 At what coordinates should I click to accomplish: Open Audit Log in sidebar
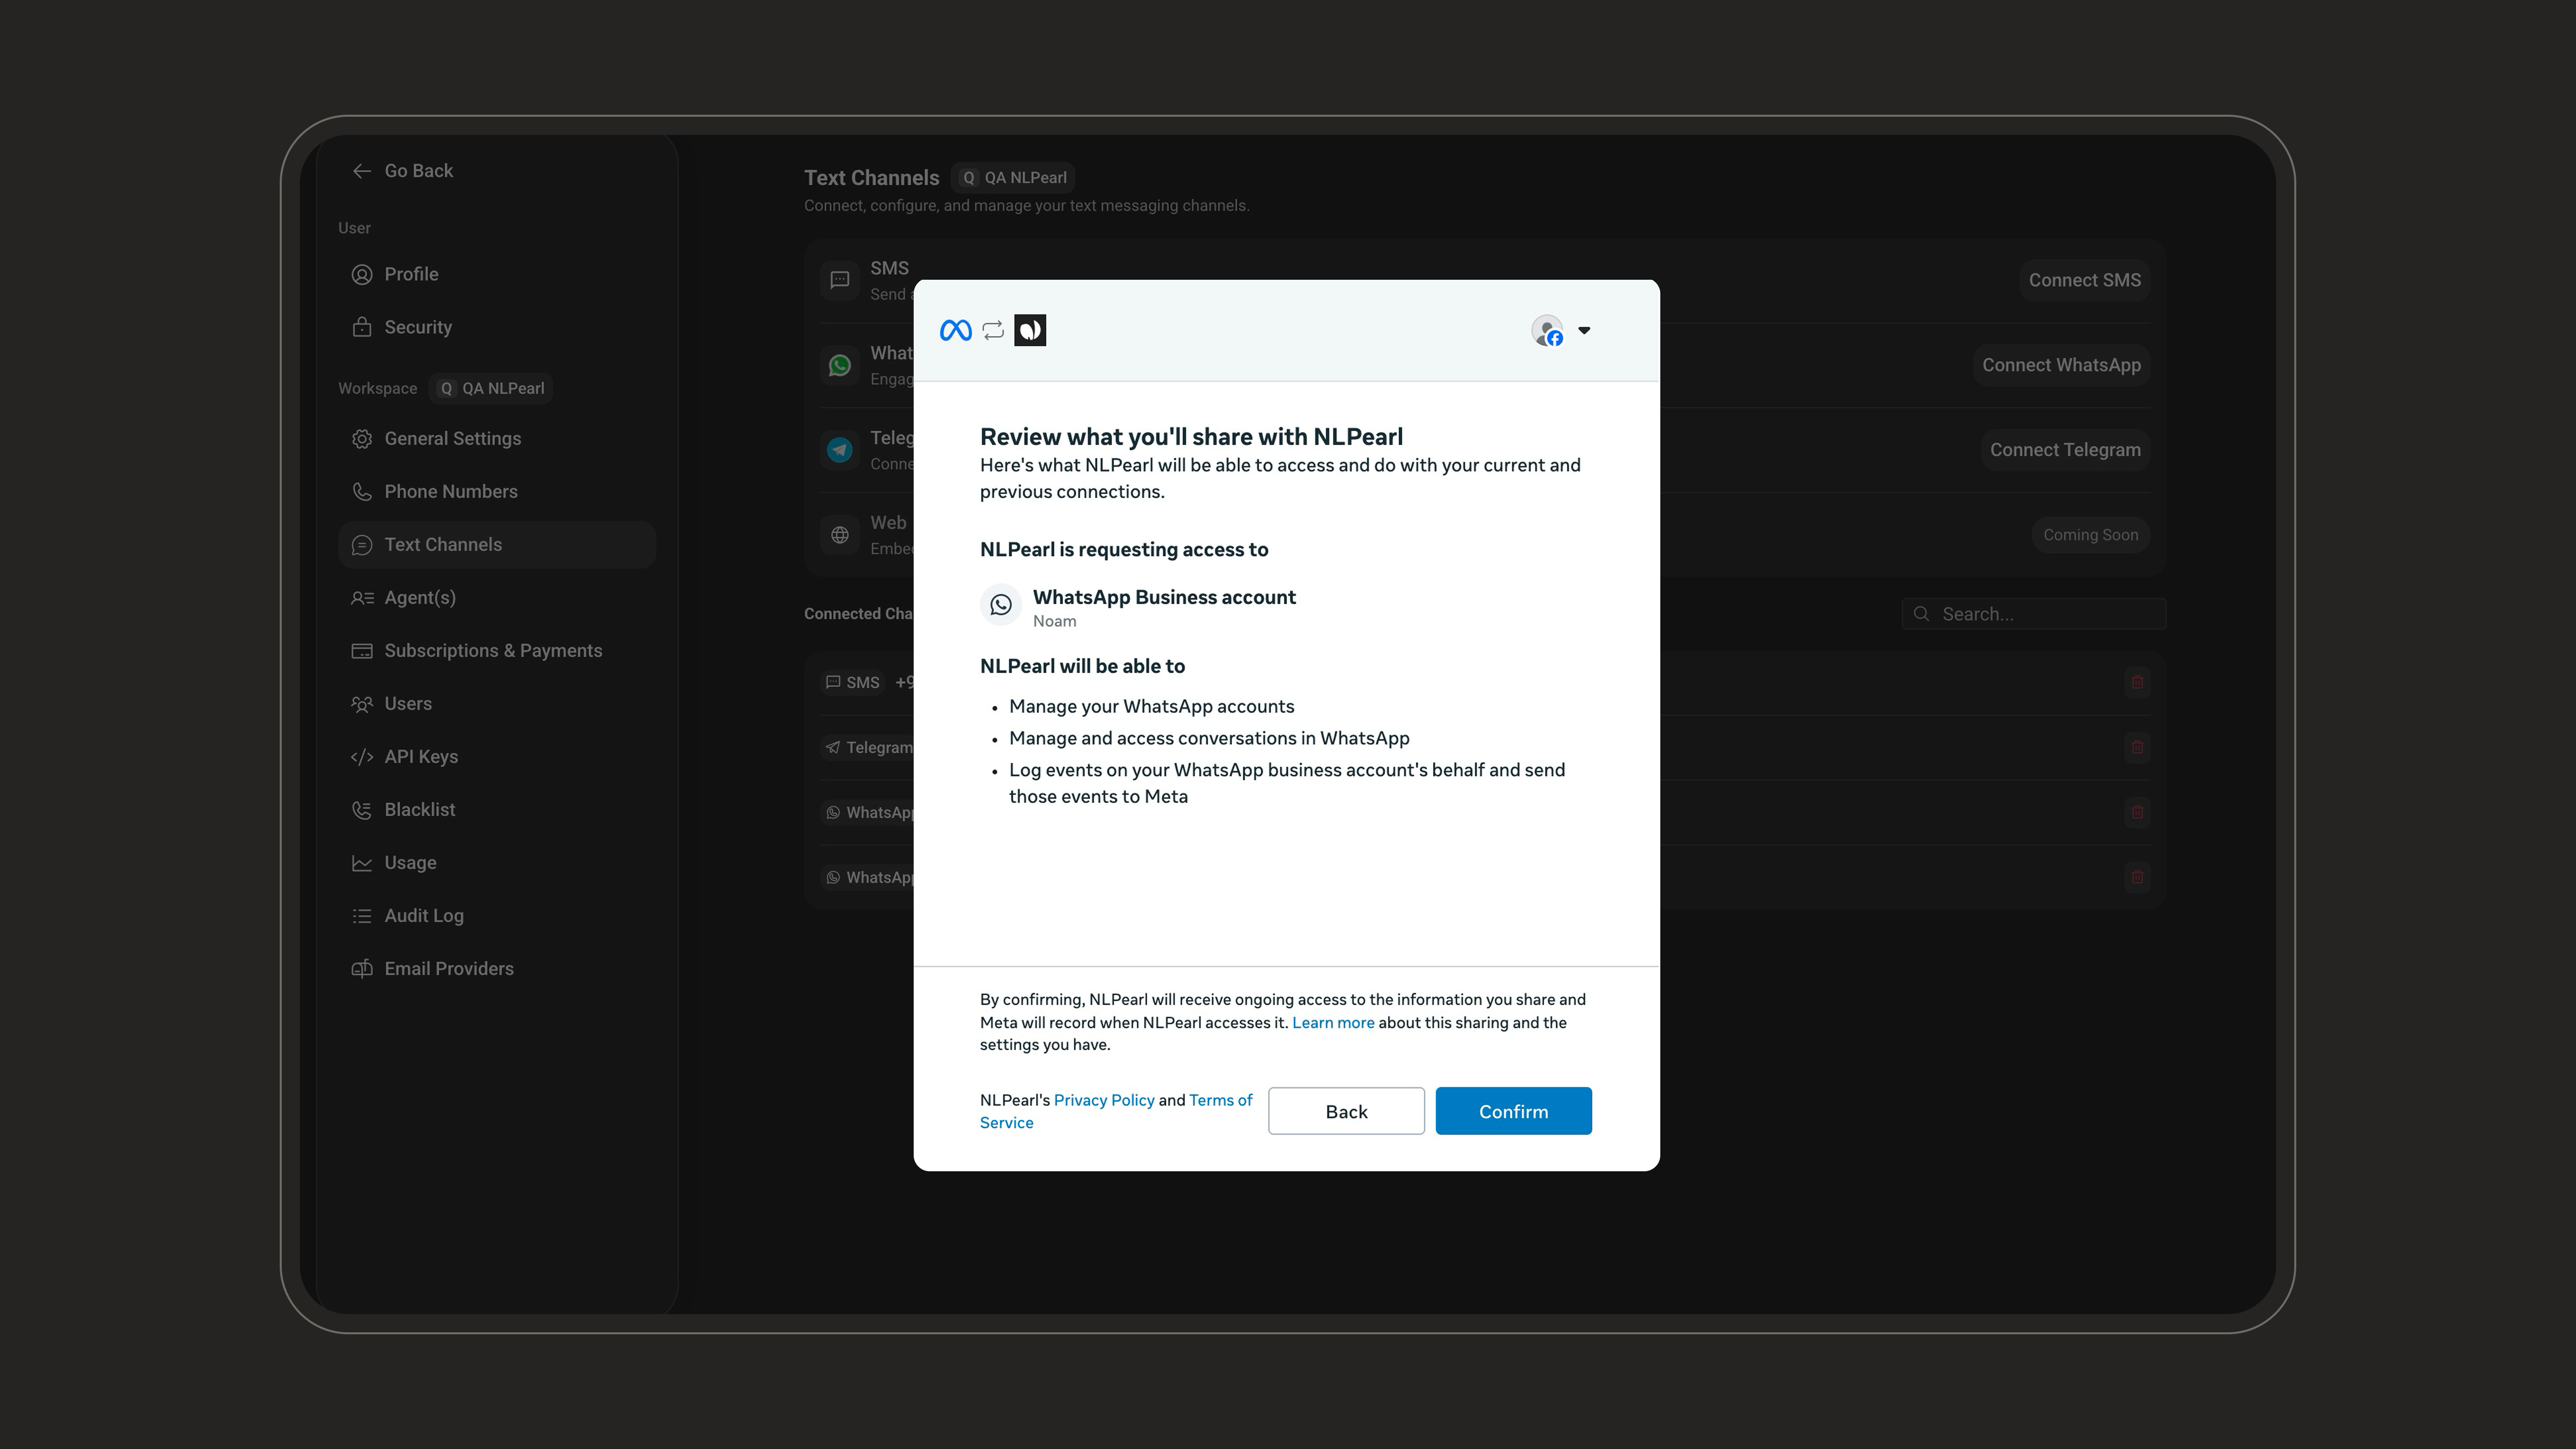point(496,915)
